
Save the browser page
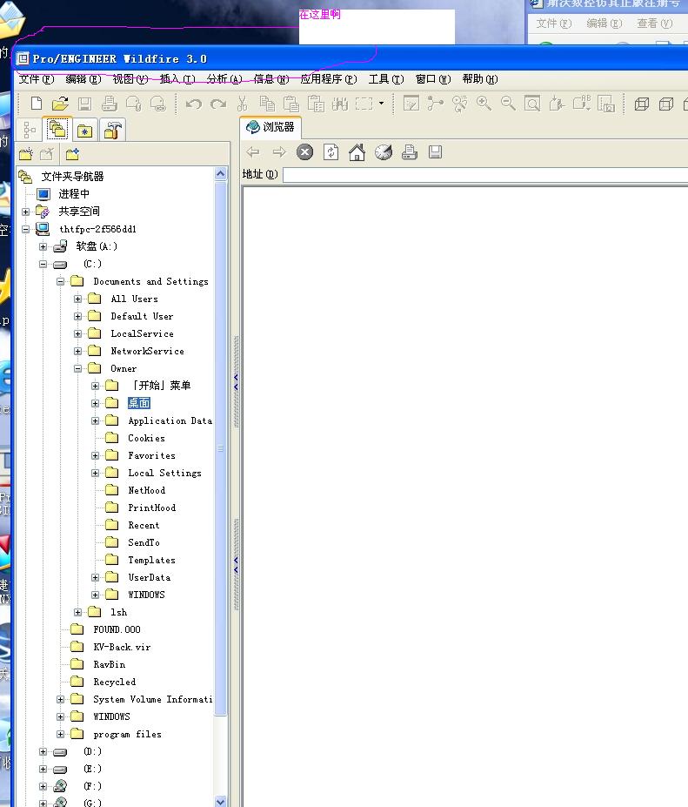point(435,152)
